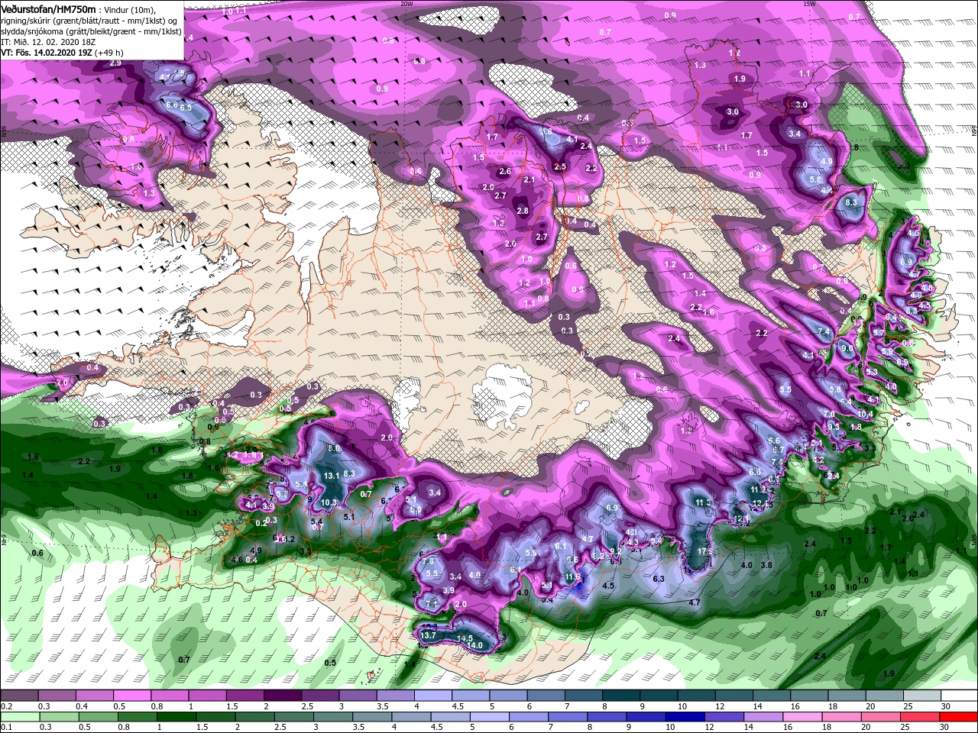Pick the dusky purple 0.2–0.3 snow legend swatch
Viewport: 978px width, 733px height.
(20, 696)
